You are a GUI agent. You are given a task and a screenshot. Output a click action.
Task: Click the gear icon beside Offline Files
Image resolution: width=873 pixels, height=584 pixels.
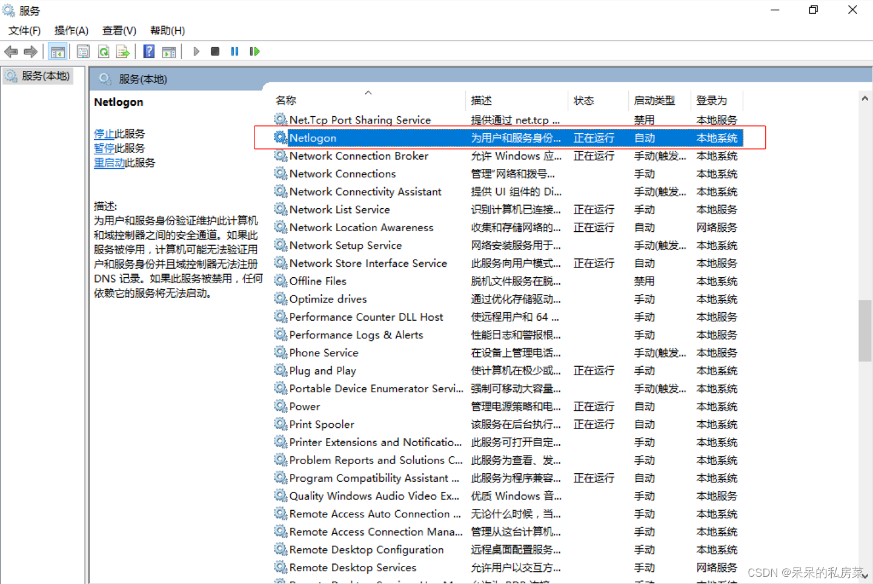(280, 281)
